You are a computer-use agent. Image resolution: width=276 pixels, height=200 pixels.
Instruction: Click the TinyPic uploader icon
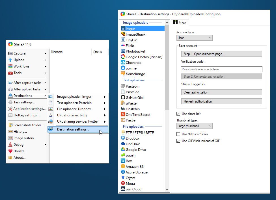(x=123, y=40)
